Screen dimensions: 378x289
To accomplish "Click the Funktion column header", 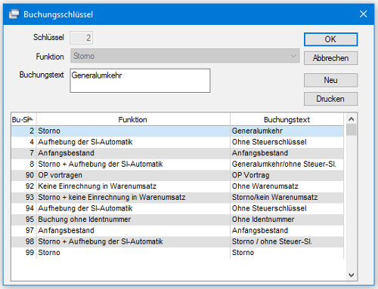I will [x=133, y=119].
